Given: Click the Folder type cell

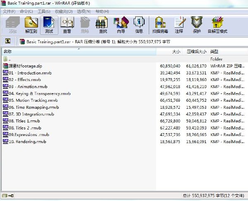Looking at the screenshot, I should click(216, 59).
